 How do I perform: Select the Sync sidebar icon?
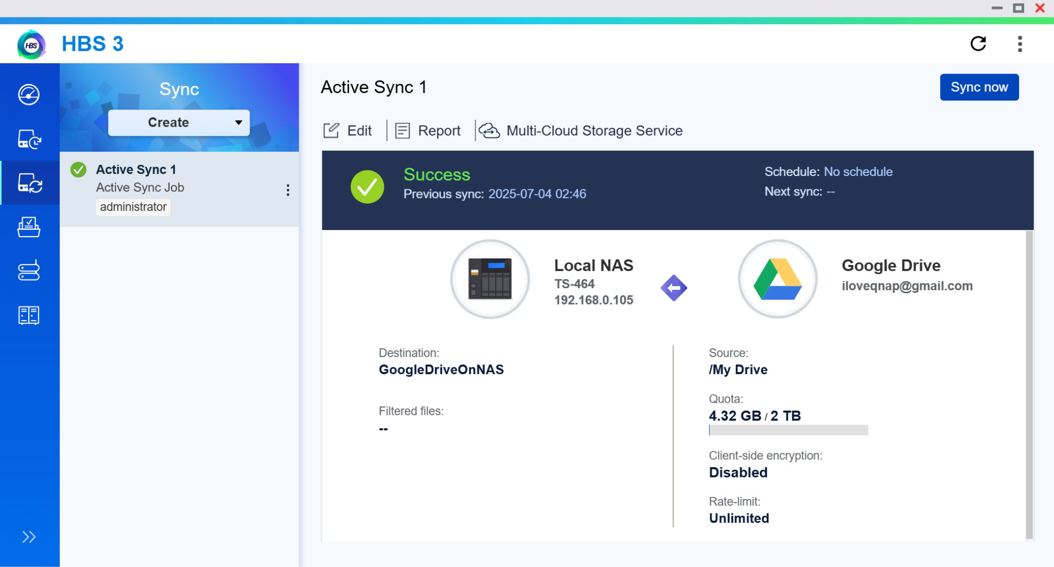30,183
